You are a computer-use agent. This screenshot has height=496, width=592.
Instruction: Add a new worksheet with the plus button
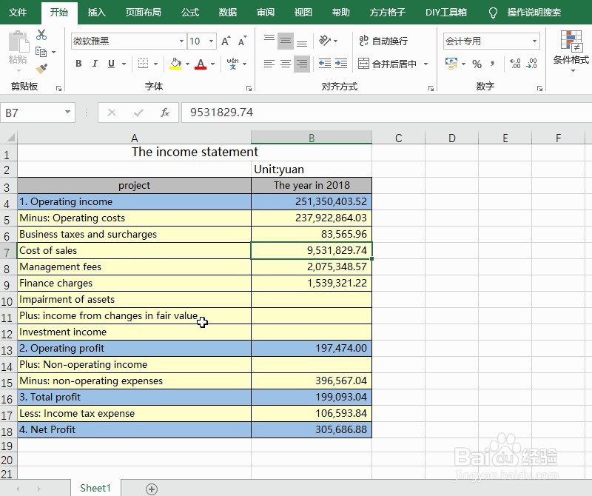tap(151, 488)
